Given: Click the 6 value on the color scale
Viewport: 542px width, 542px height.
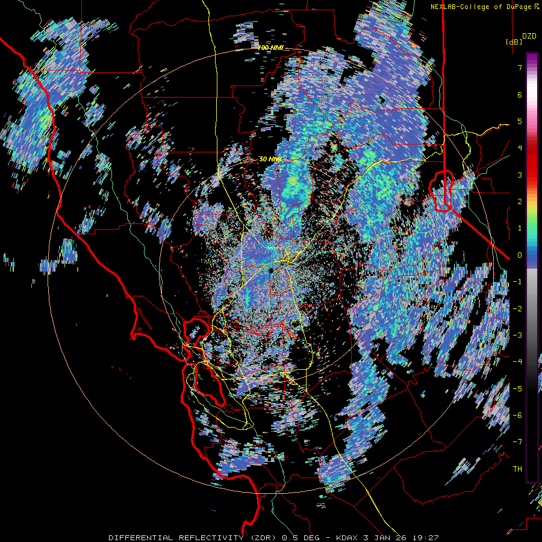Looking at the screenshot, I should click(520, 95).
